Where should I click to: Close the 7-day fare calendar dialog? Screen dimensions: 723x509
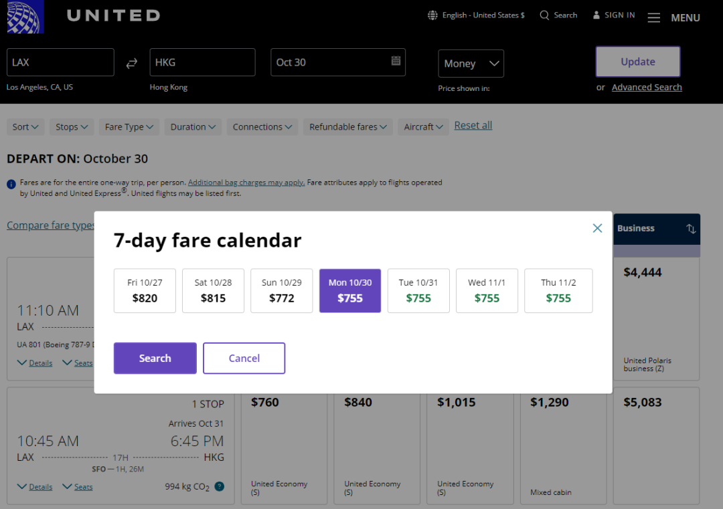tap(597, 228)
